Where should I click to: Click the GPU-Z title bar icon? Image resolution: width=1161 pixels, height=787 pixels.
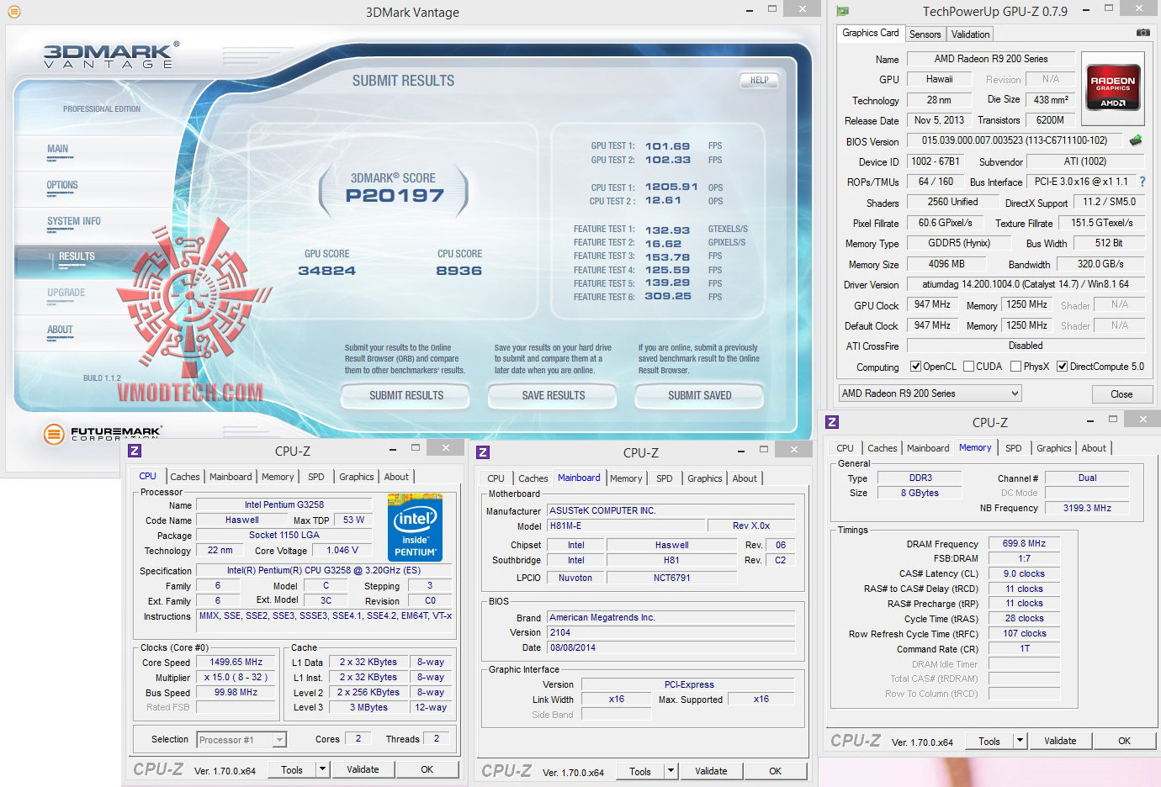tap(843, 12)
